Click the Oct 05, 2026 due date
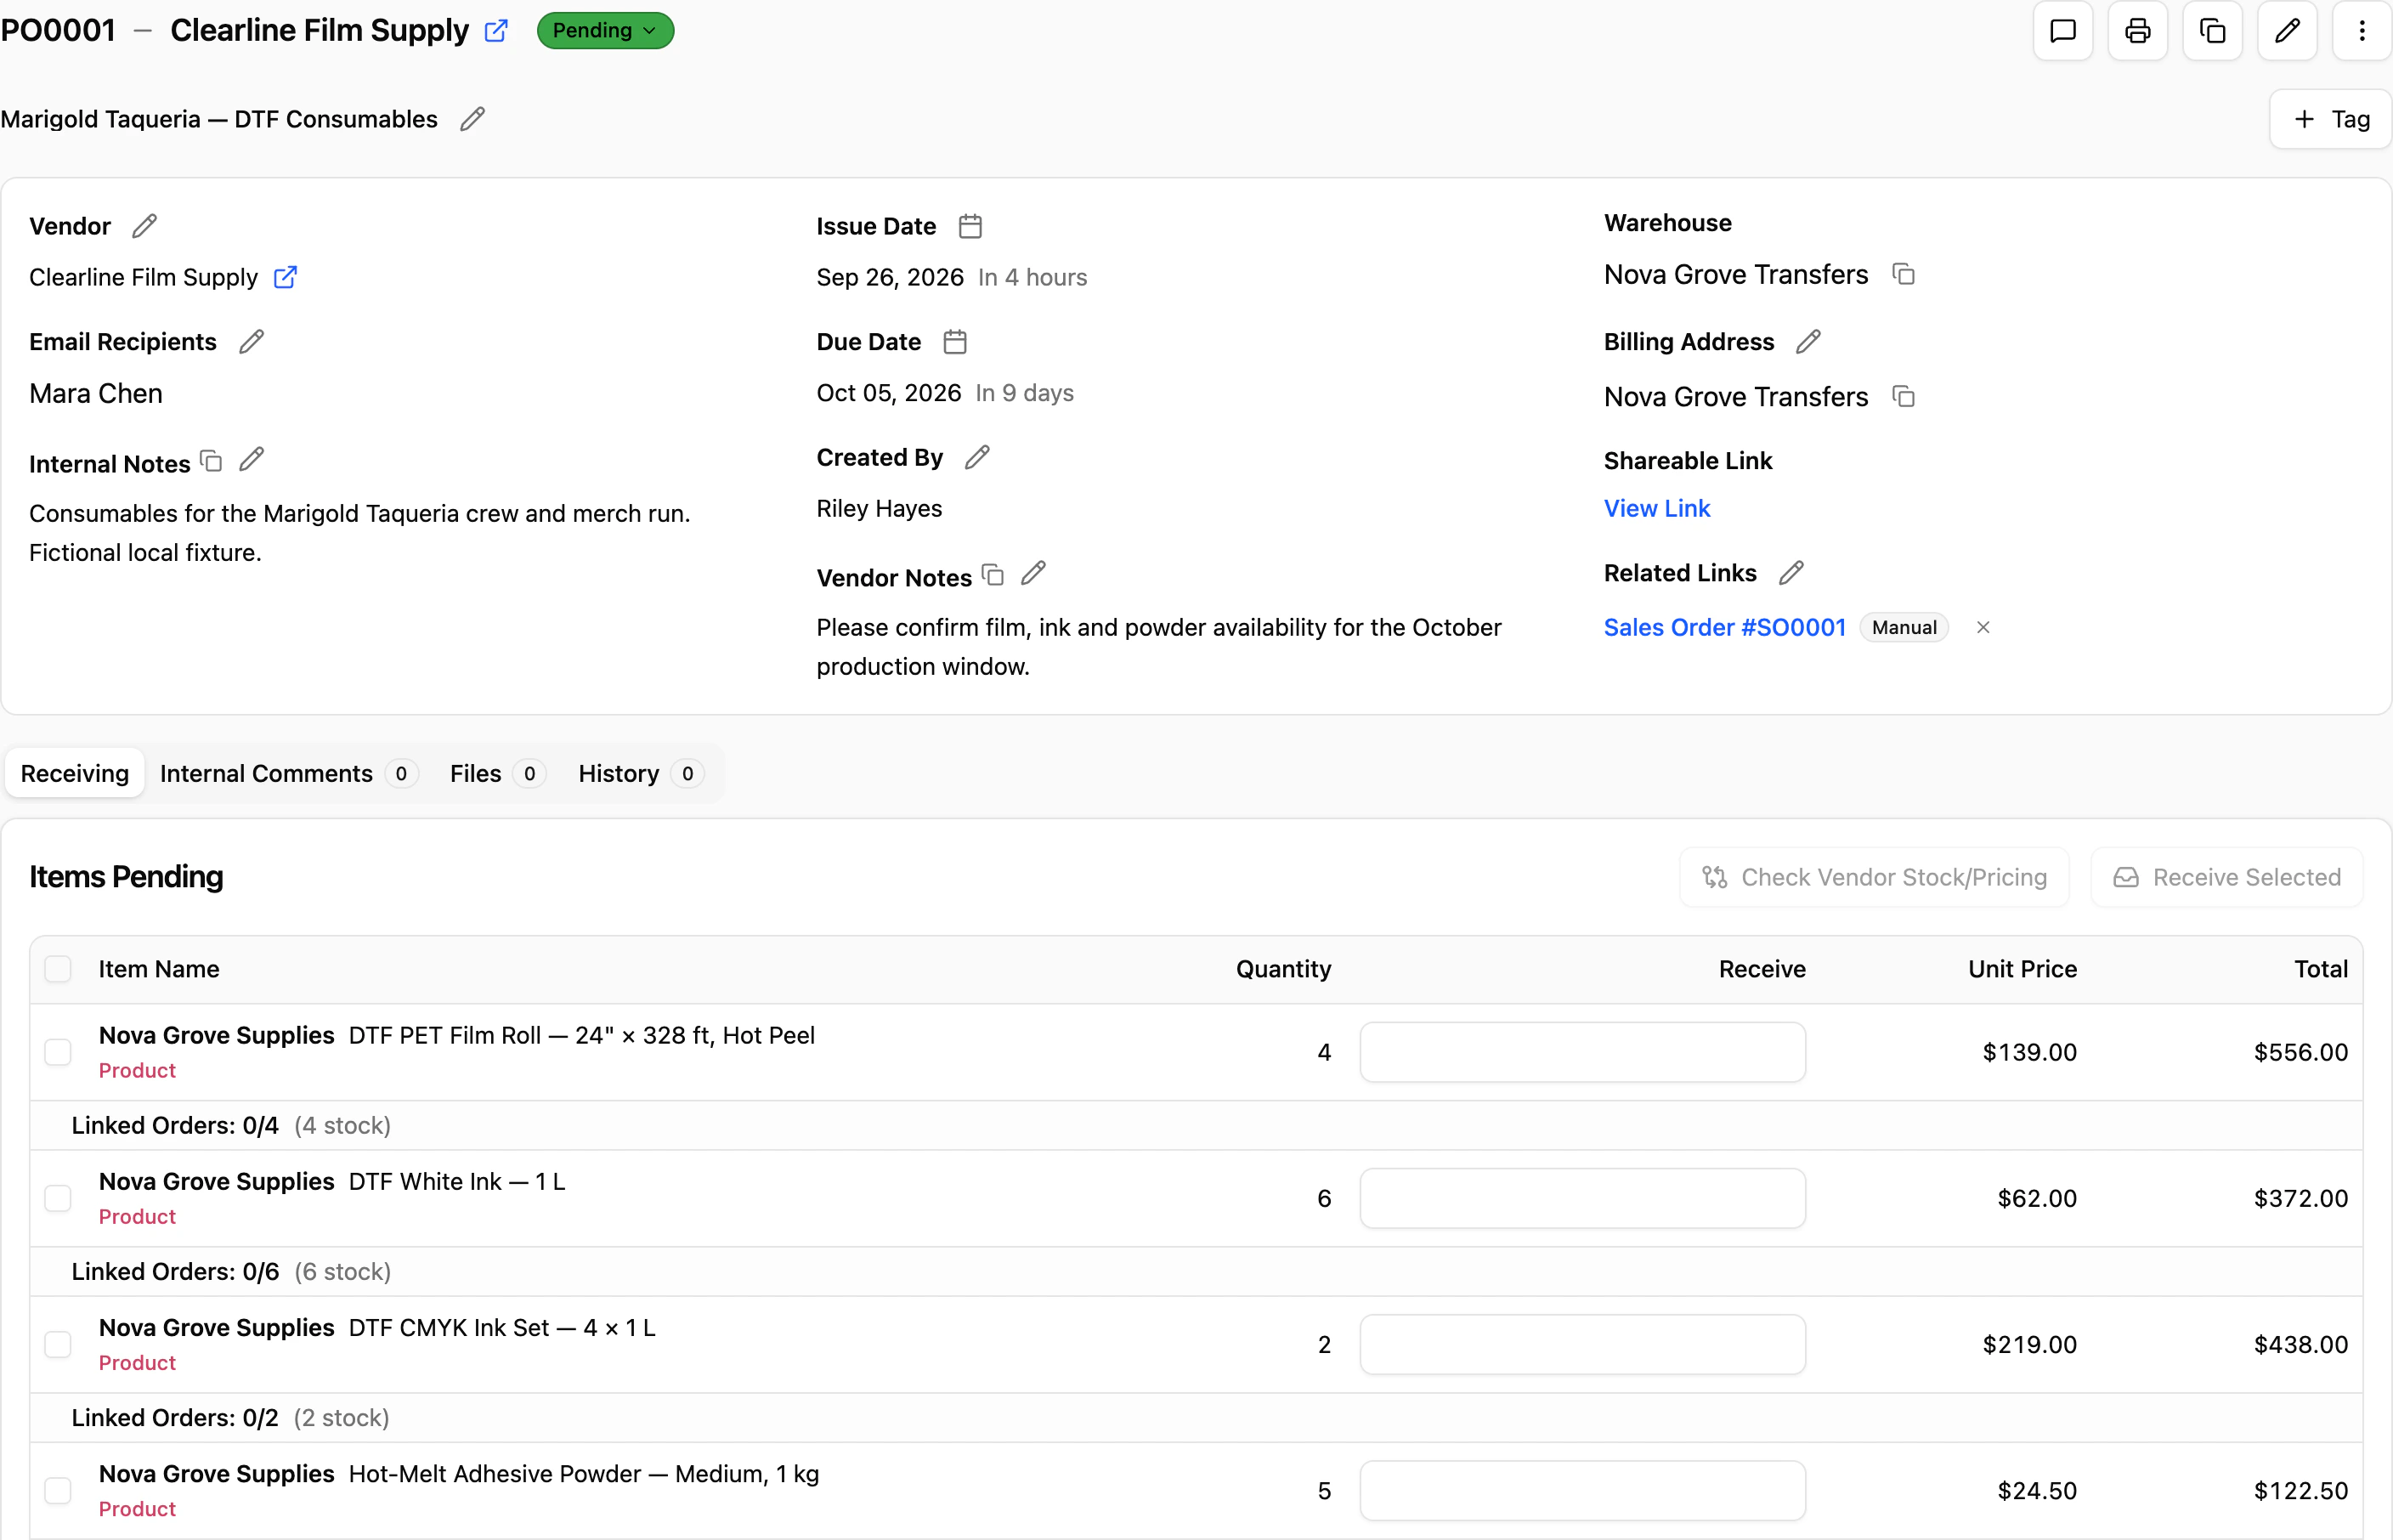The width and height of the screenshot is (2393, 1540). click(x=889, y=394)
